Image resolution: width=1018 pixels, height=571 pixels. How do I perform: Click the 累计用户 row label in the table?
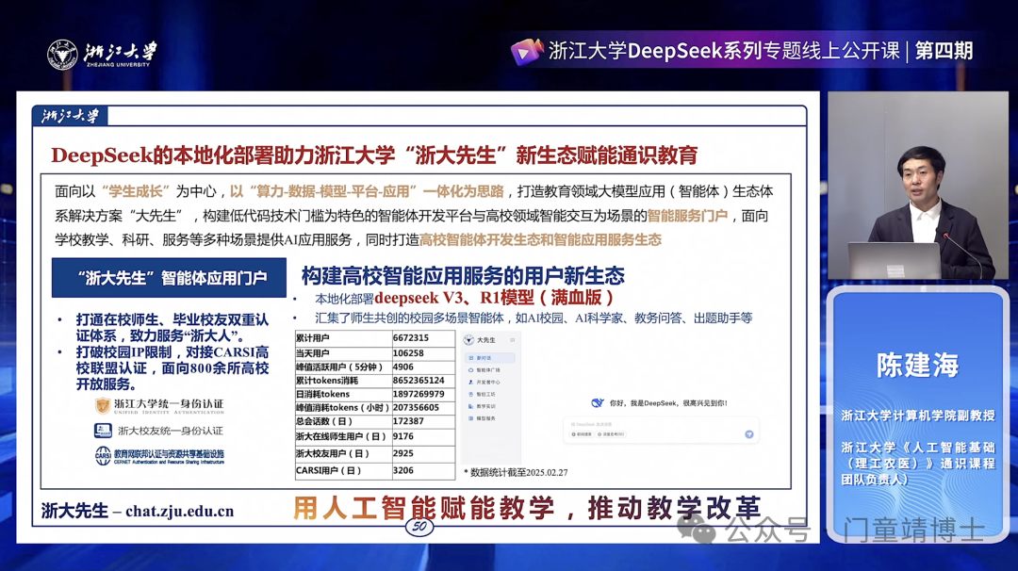pyautogui.click(x=313, y=338)
